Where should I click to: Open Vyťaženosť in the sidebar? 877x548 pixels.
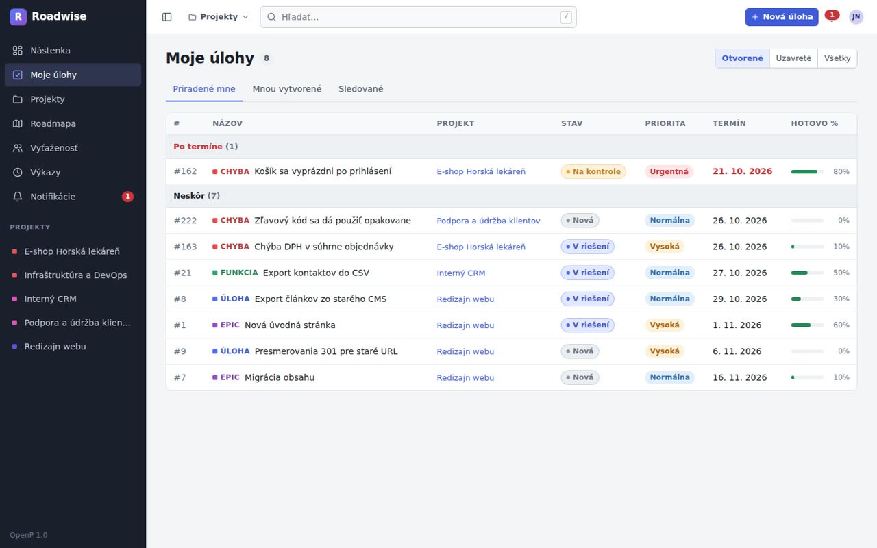[x=73, y=148]
